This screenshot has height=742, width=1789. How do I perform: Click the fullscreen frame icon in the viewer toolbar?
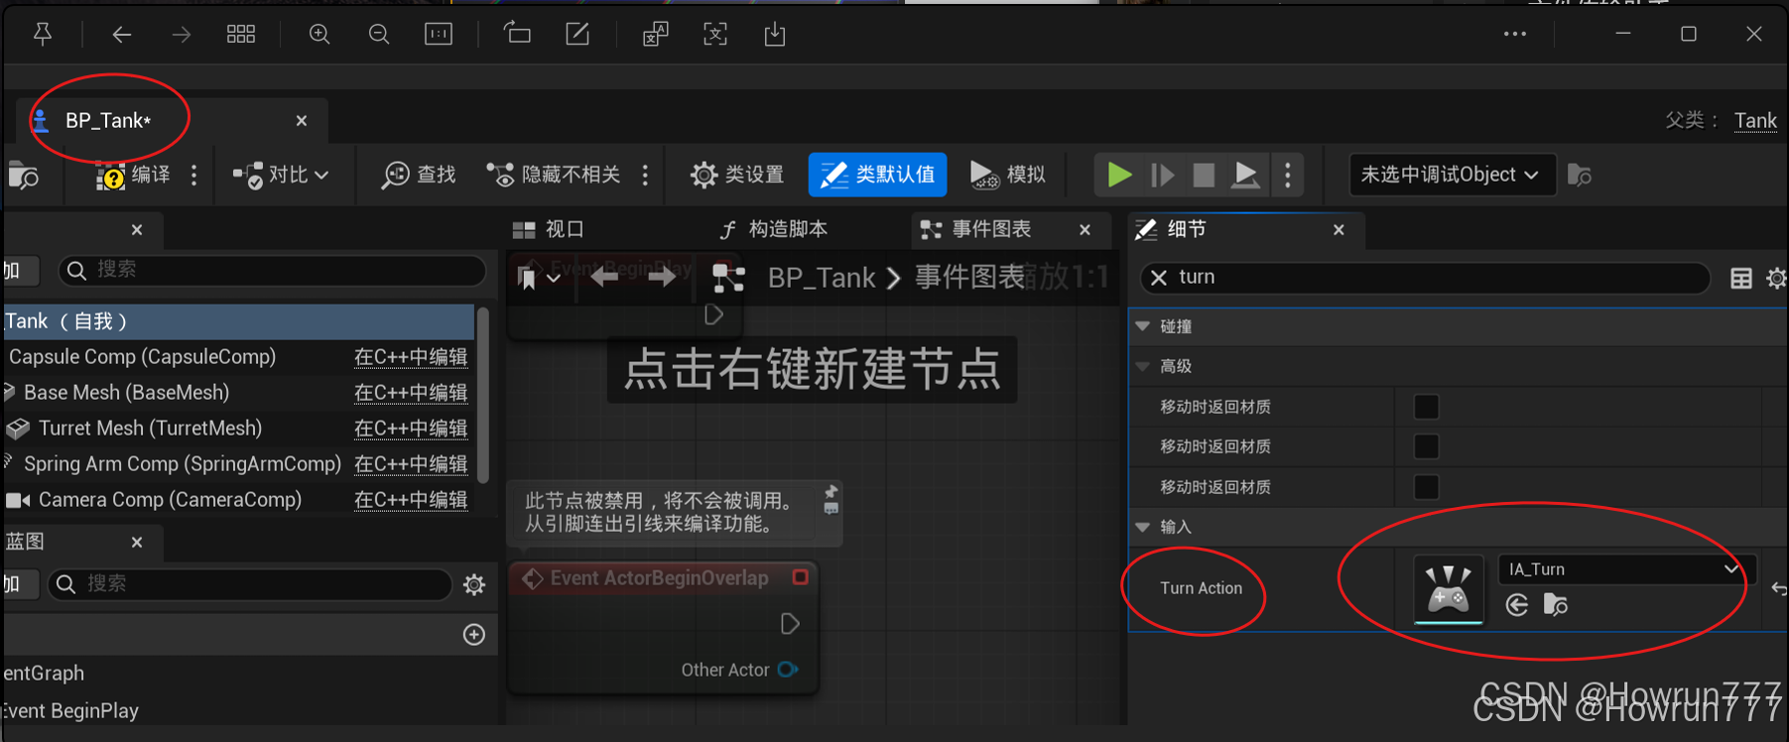715,35
